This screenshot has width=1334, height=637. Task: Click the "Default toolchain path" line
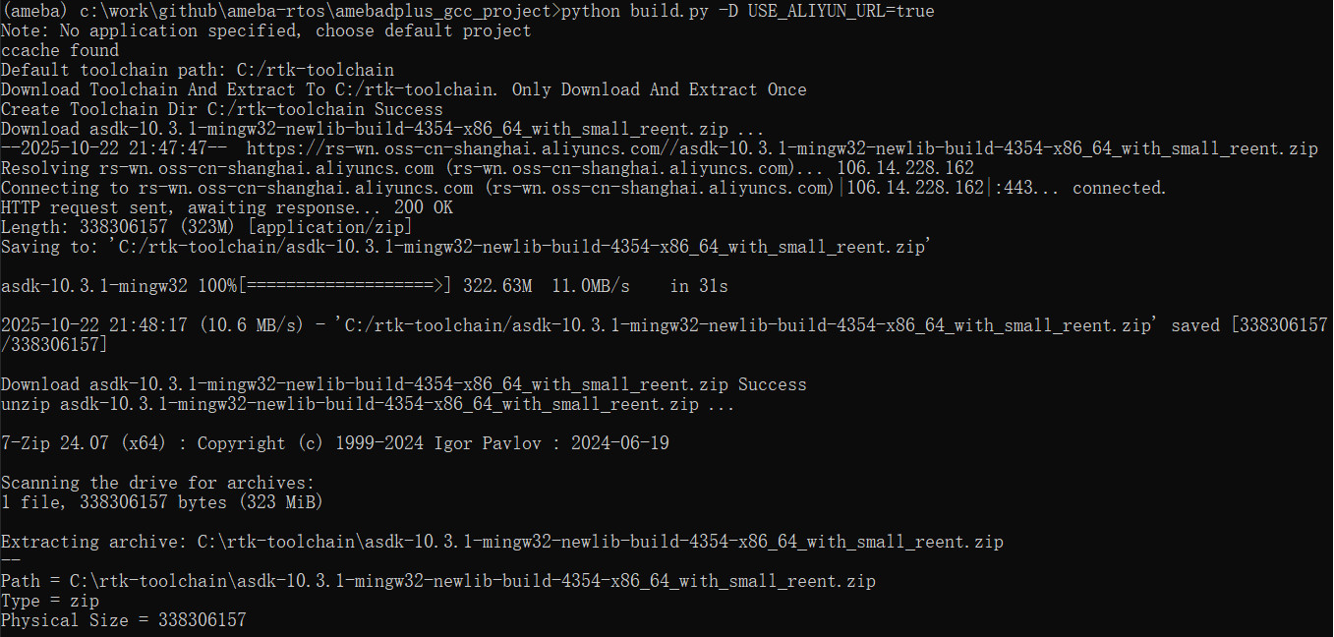(197, 70)
